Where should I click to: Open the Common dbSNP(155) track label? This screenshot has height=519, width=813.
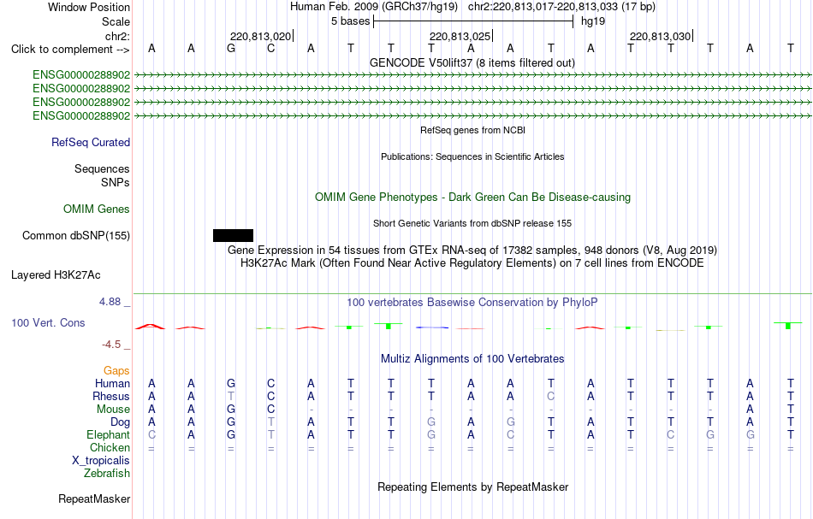point(76,236)
